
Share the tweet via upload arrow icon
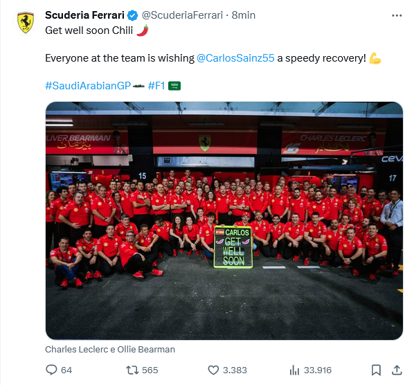(x=397, y=370)
